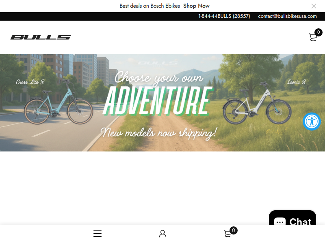Viewport: 325px width, 243px height.
Task: Click the faded BULLS logo inside the banner
Action: 158,63
